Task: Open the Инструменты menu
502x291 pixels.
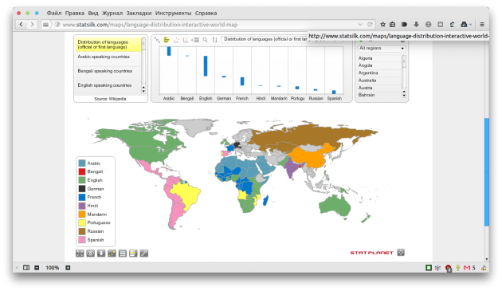Action: [x=173, y=13]
